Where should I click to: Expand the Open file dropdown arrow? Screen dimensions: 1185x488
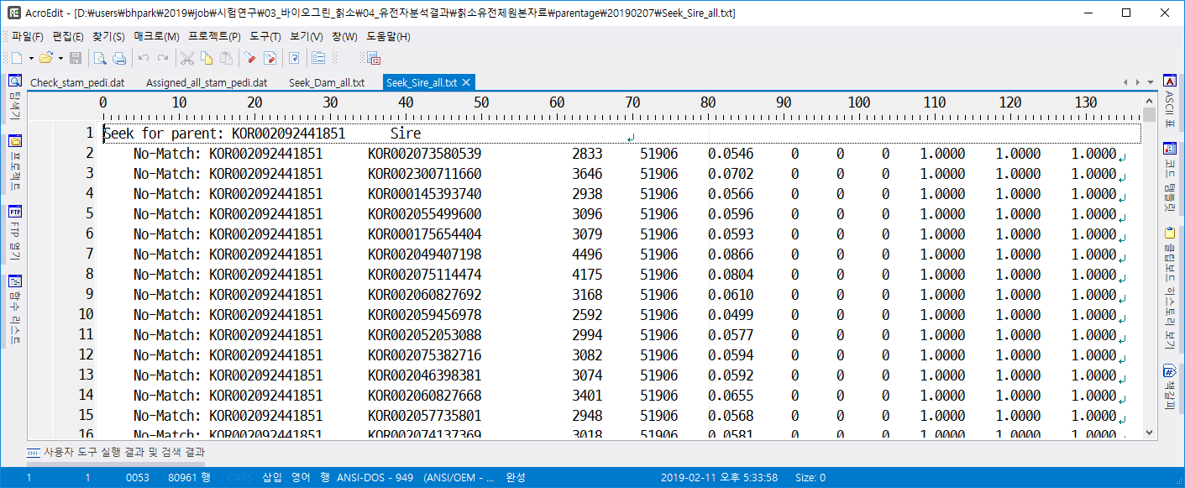tap(60, 58)
